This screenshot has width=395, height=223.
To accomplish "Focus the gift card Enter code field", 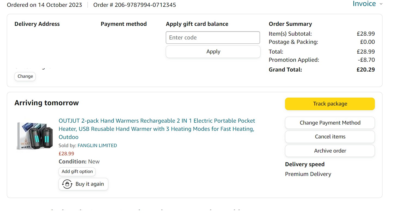I will point(213,38).
